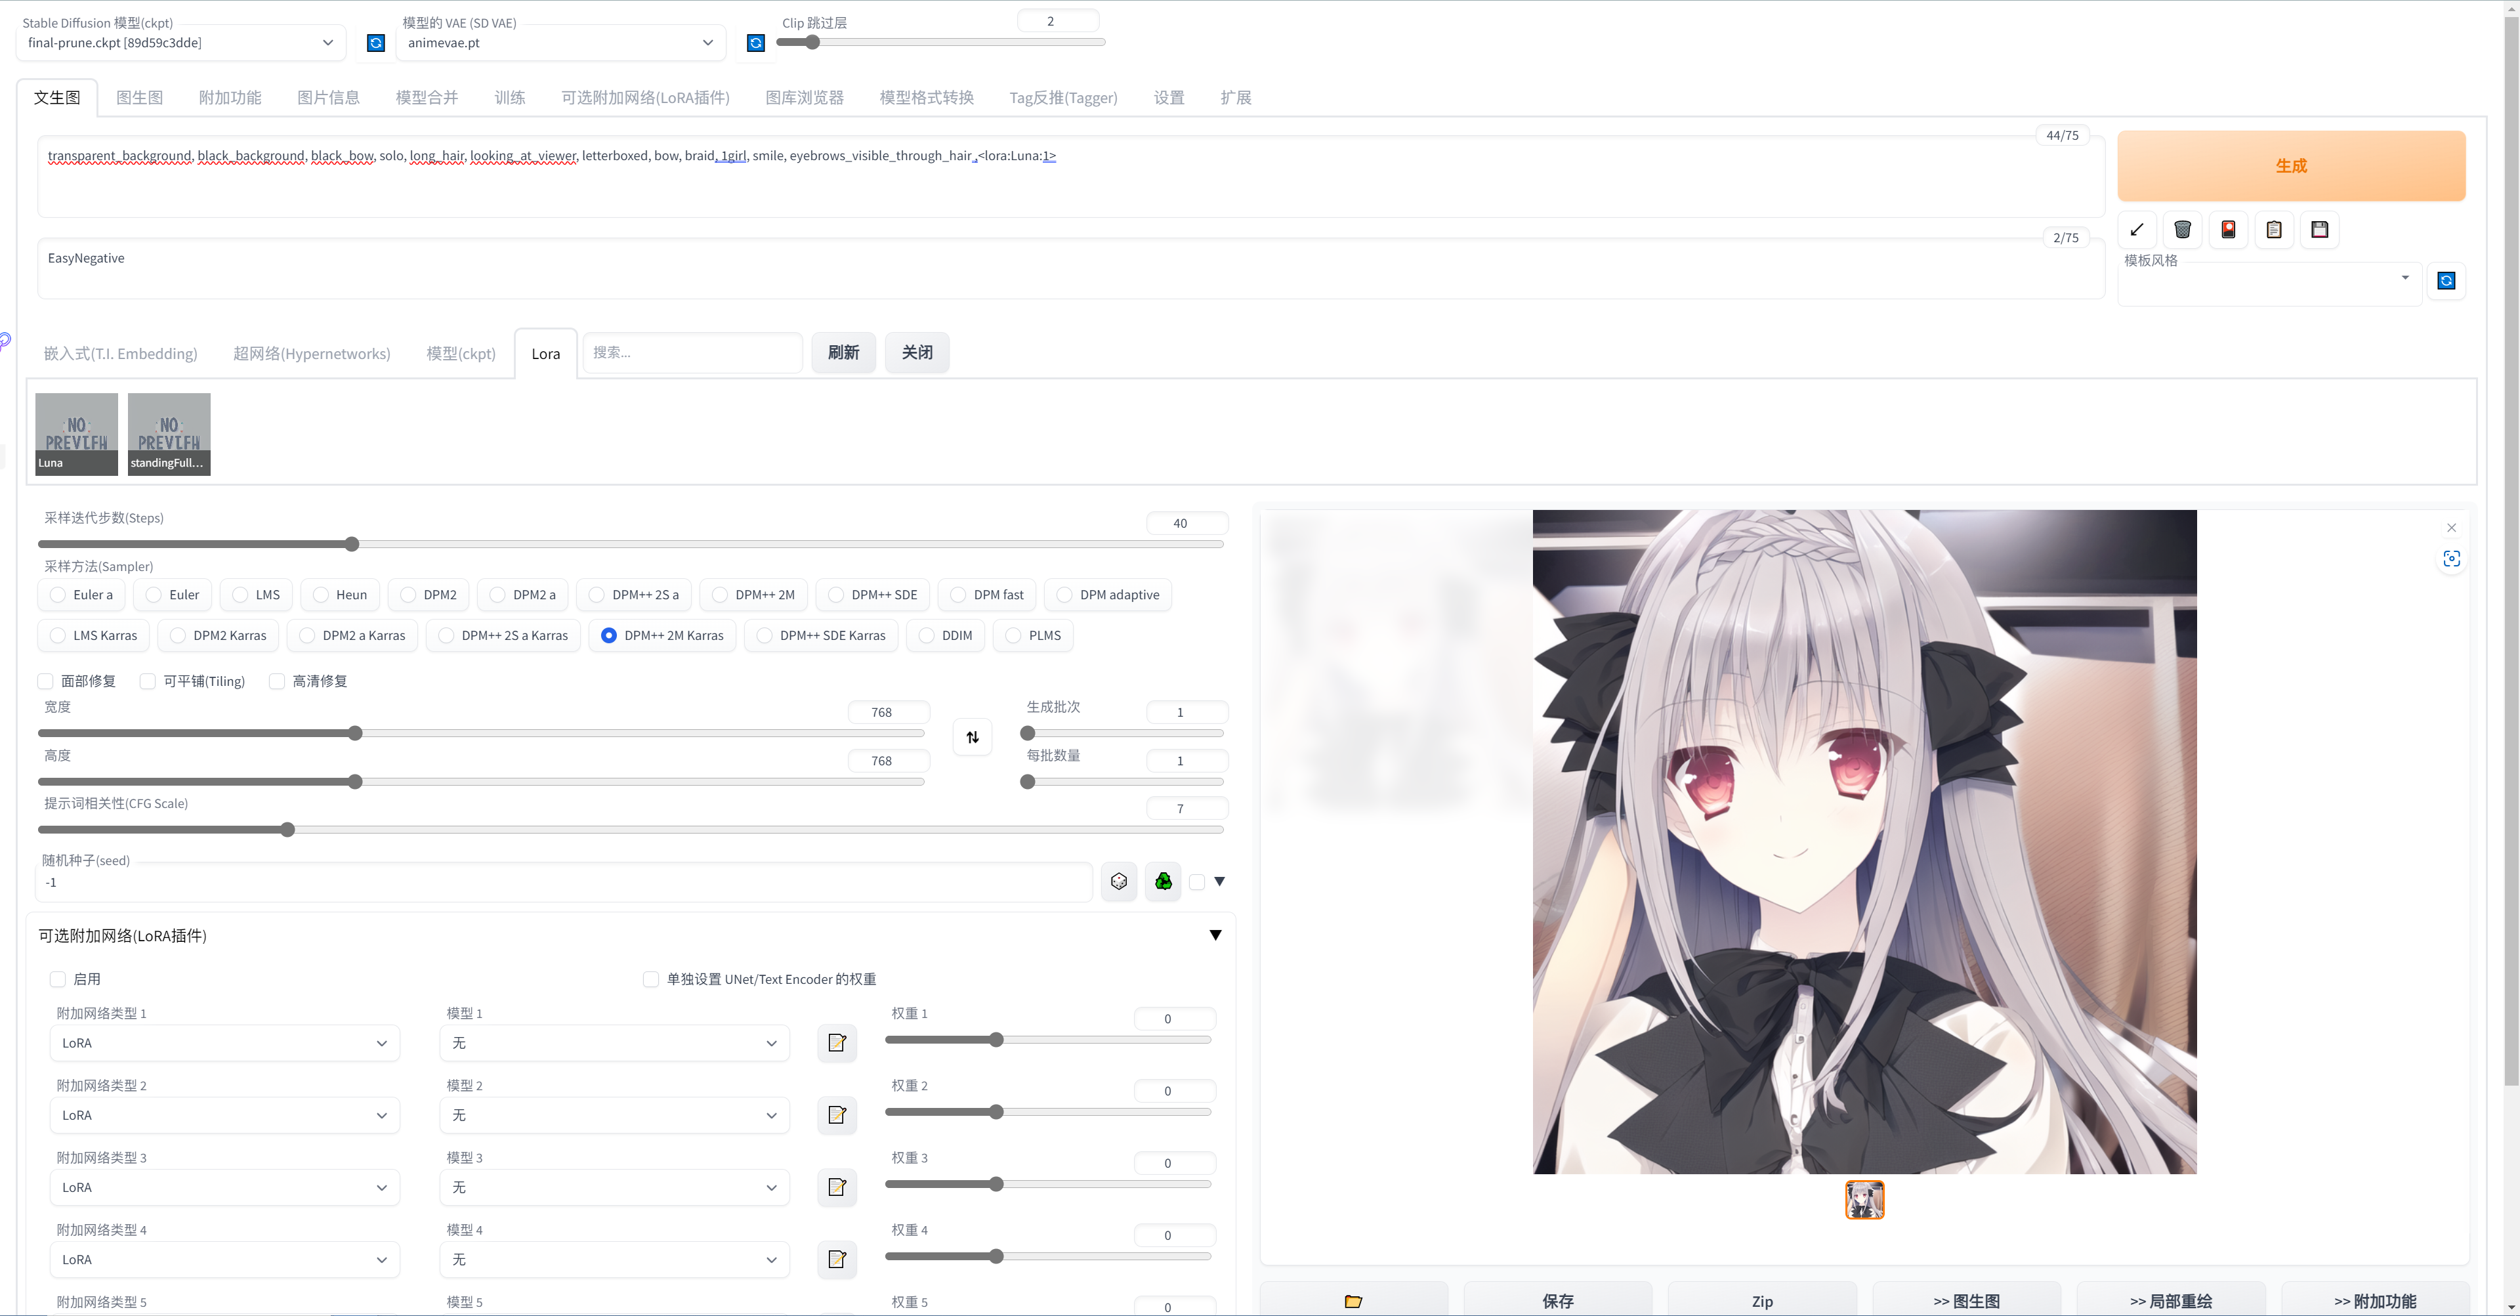Click the 保存 save button

[1559, 1300]
